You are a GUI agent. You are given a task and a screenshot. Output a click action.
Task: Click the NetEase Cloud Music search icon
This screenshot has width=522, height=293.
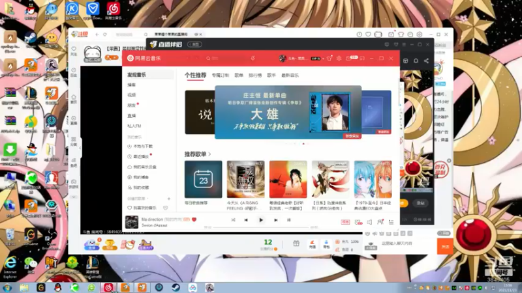208,59
